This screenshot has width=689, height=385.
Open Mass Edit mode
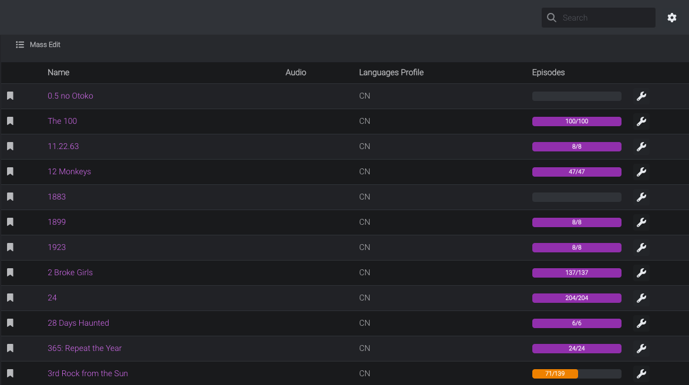click(x=38, y=45)
